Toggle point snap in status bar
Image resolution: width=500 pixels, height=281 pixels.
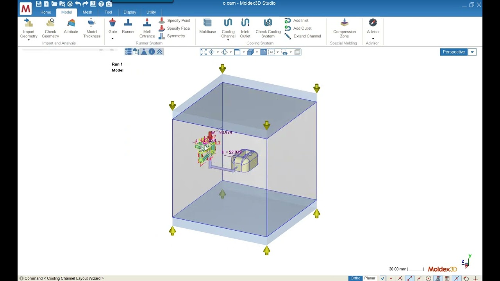(391, 278)
